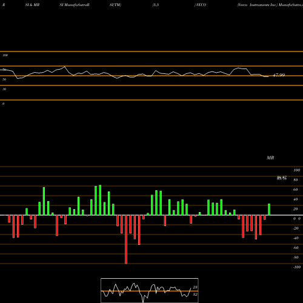303x303 pixels.
Task: Click the -60 label on MR axis
Action: (296, 248)
